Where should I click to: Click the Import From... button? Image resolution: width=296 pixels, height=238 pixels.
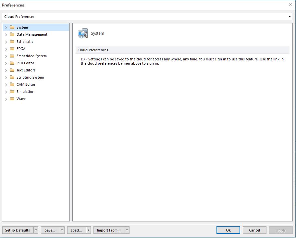click(109, 230)
